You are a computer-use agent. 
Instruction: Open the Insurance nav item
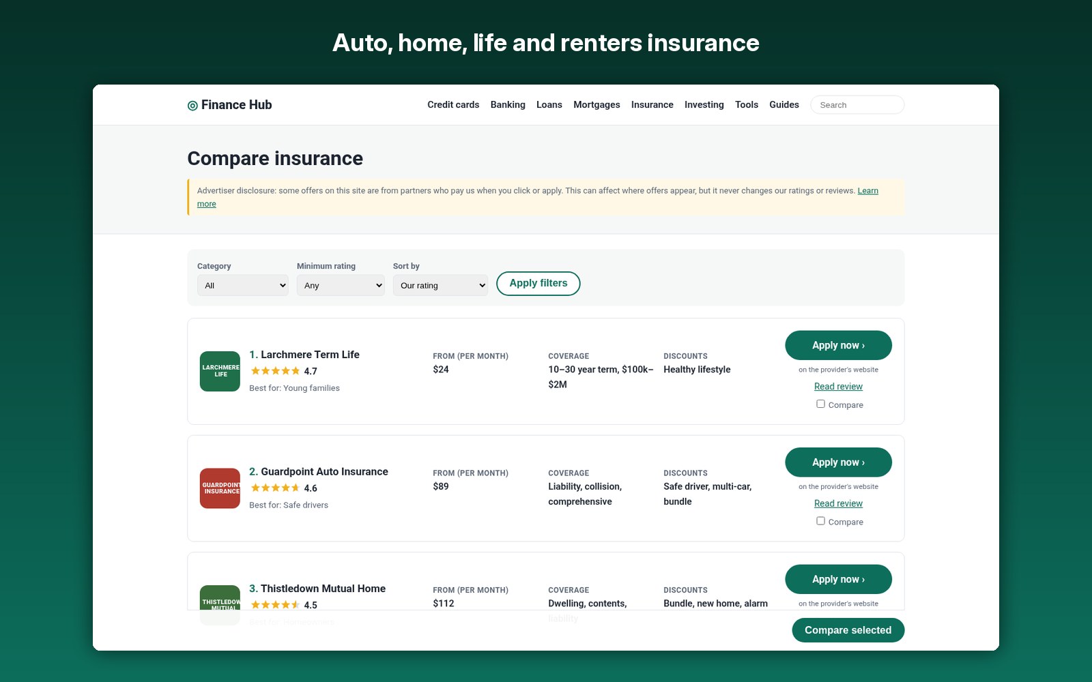(x=652, y=105)
